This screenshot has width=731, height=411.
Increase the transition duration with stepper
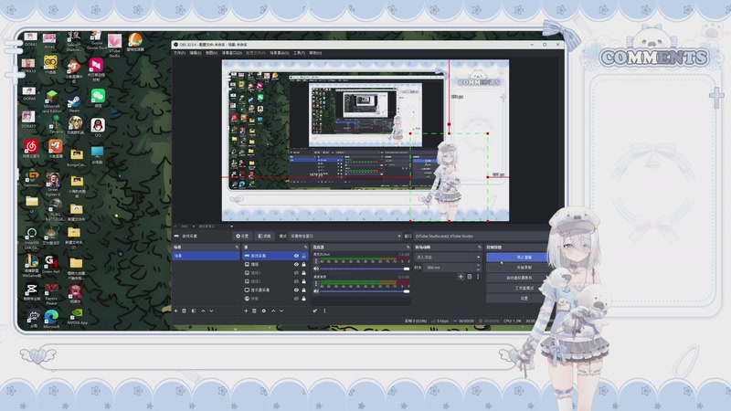[478, 266]
